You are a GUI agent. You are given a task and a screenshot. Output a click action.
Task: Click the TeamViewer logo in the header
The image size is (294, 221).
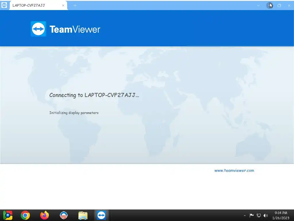[65, 29]
